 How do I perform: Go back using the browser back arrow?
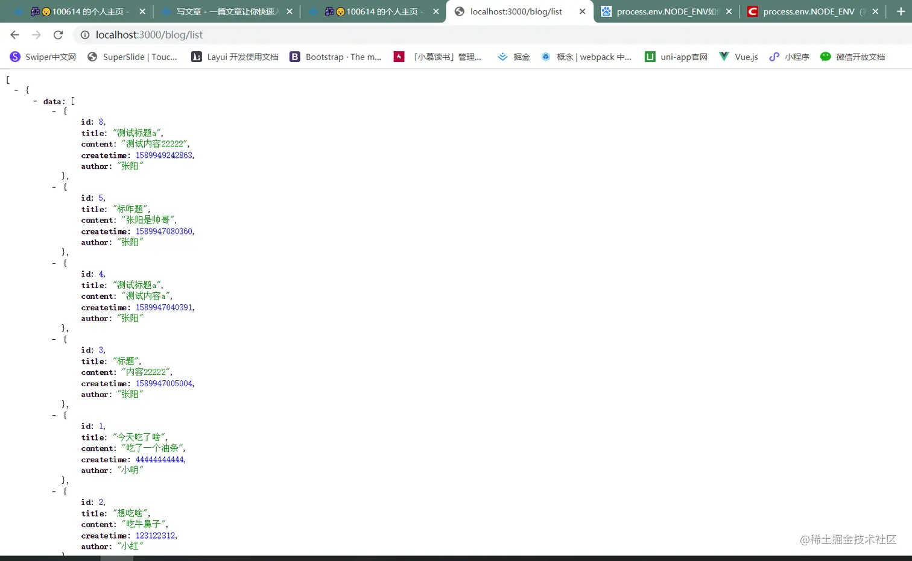coord(14,35)
